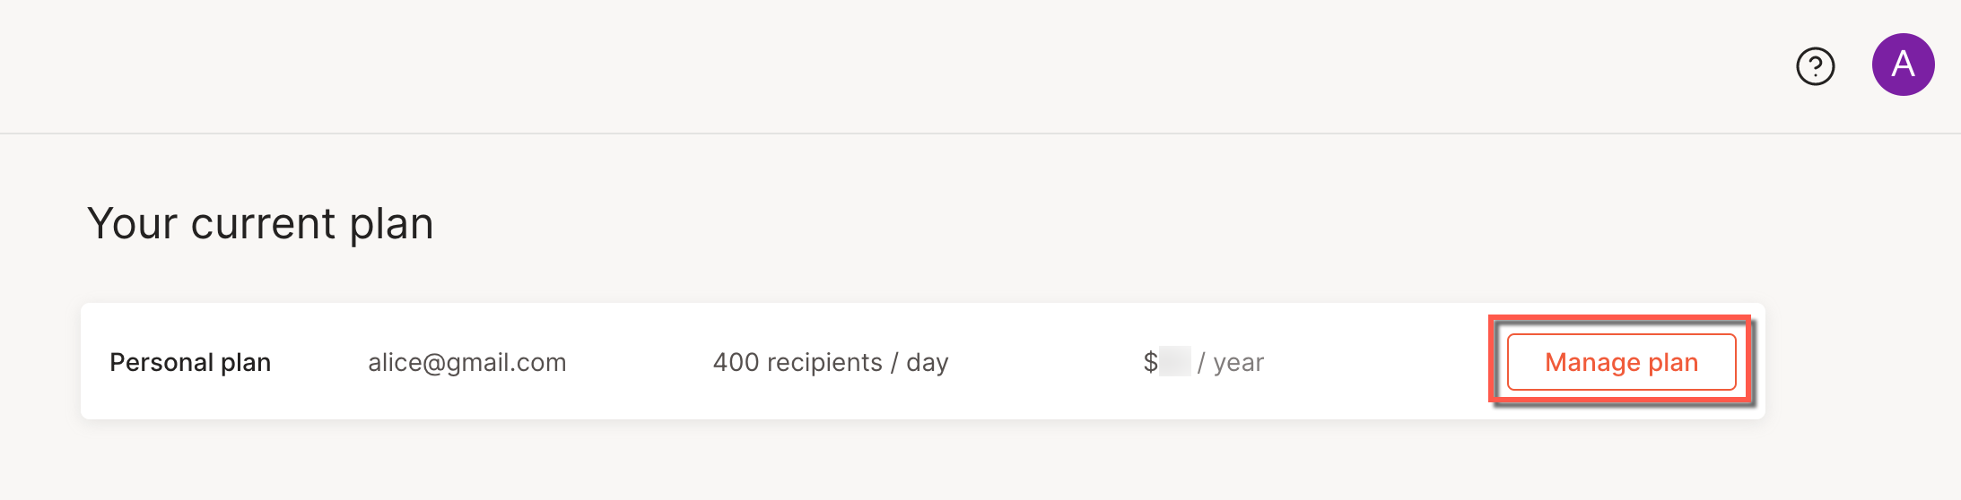
Task: Click the alice@gmail.com email text
Action: [466, 362]
